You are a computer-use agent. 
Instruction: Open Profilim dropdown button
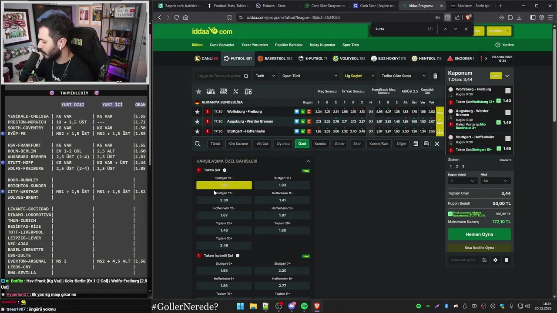498,31
